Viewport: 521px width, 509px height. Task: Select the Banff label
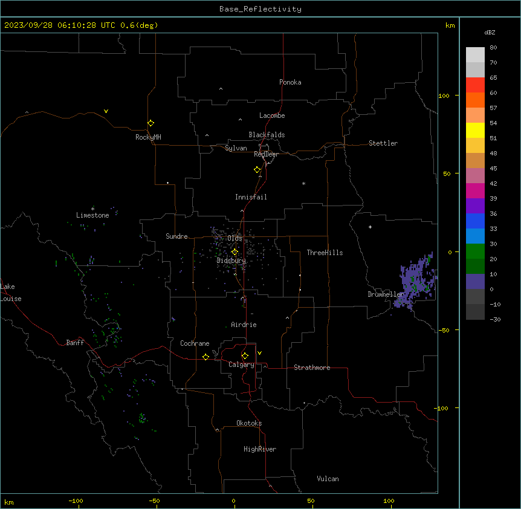click(75, 343)
